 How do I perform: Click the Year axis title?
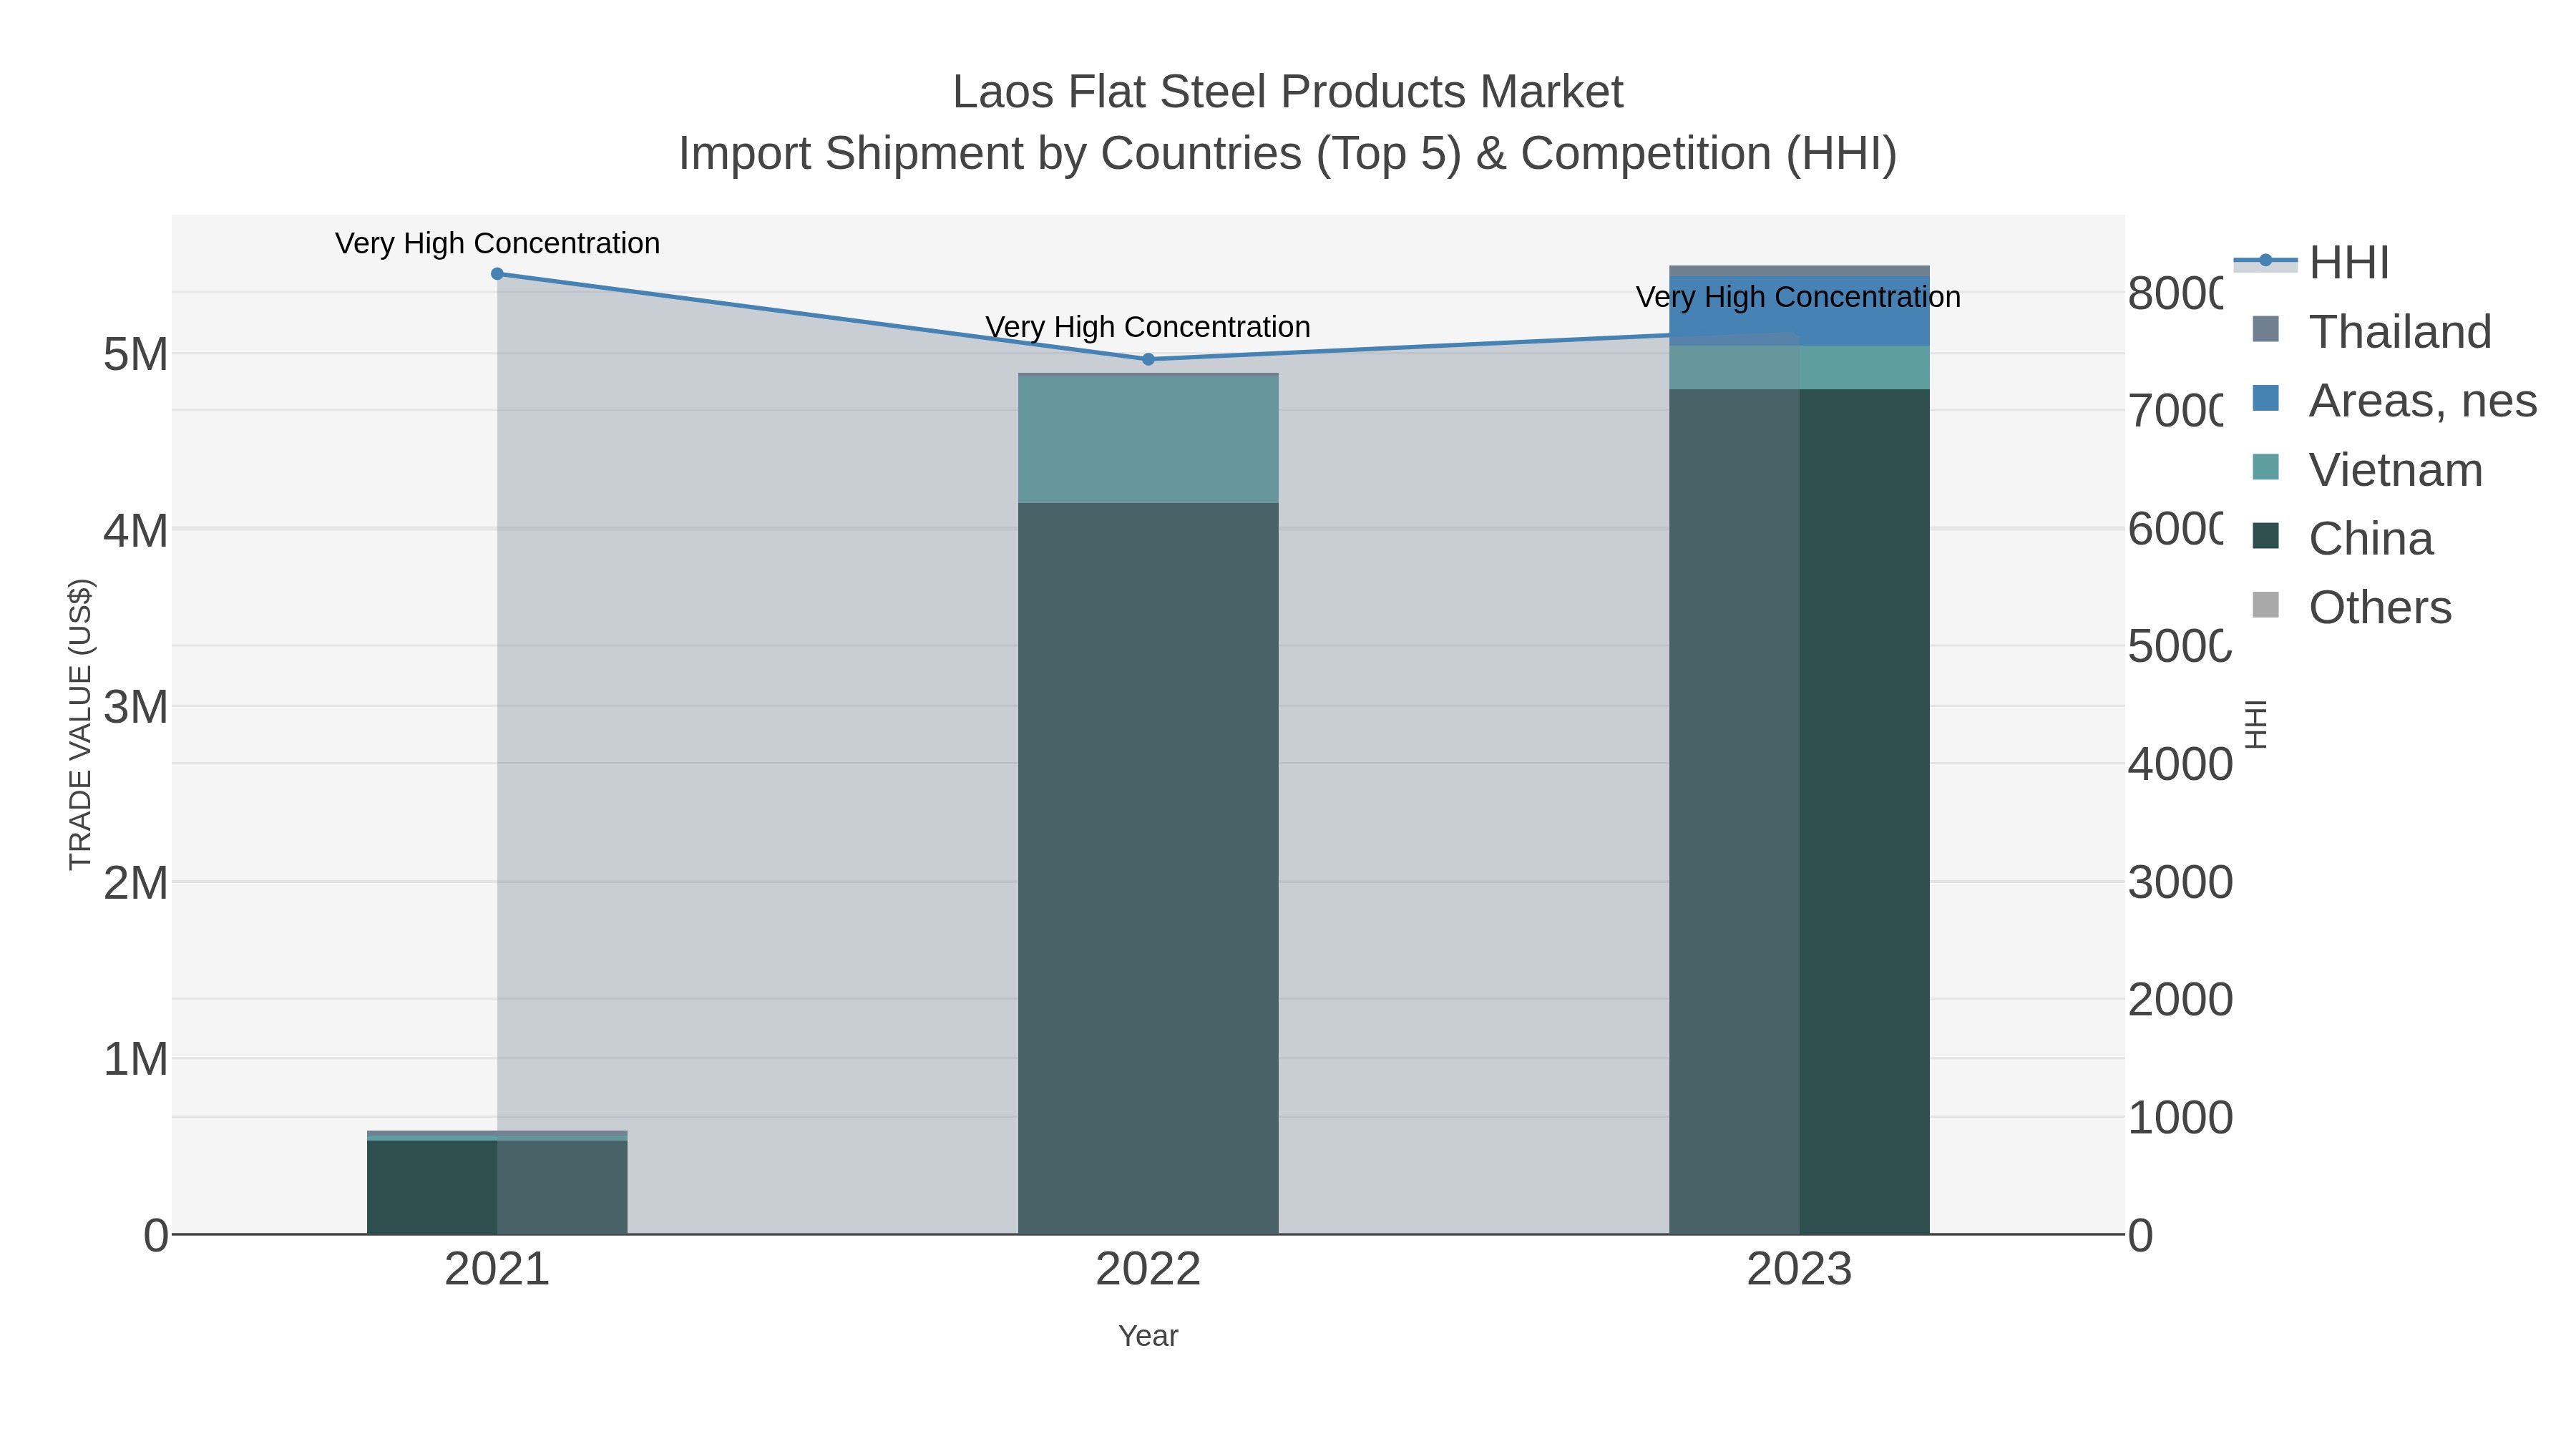1148,1336
